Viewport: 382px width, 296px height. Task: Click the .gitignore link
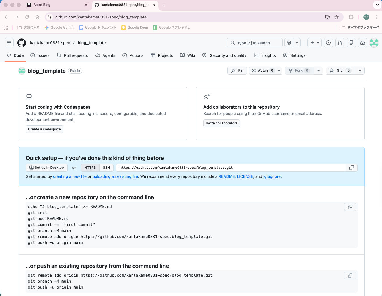[272, 176]
